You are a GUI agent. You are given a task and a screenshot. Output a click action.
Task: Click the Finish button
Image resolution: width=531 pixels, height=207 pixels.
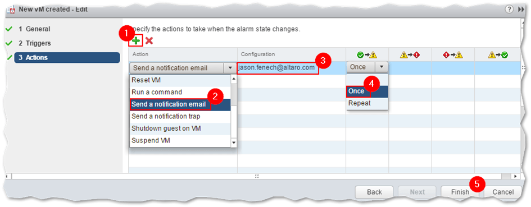460,192
